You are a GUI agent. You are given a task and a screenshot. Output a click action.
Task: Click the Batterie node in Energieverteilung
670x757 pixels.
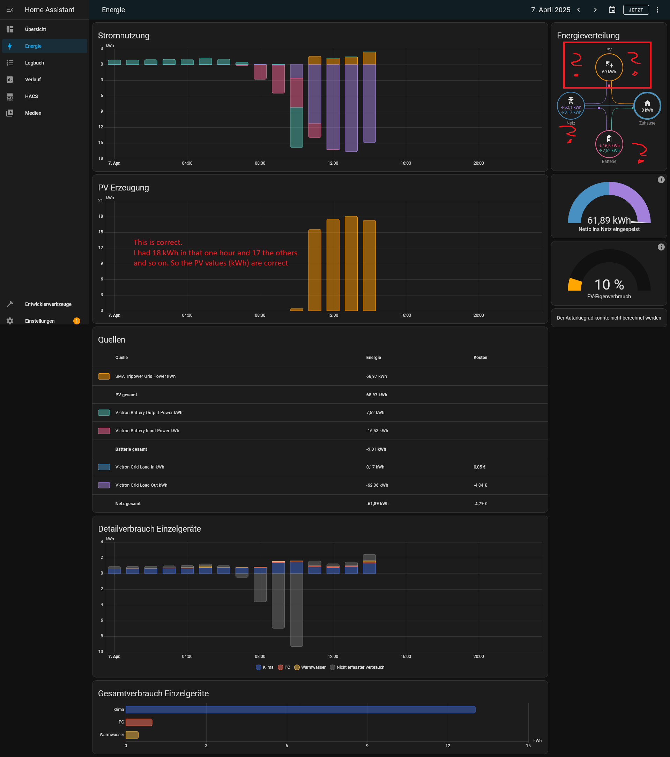609,144
